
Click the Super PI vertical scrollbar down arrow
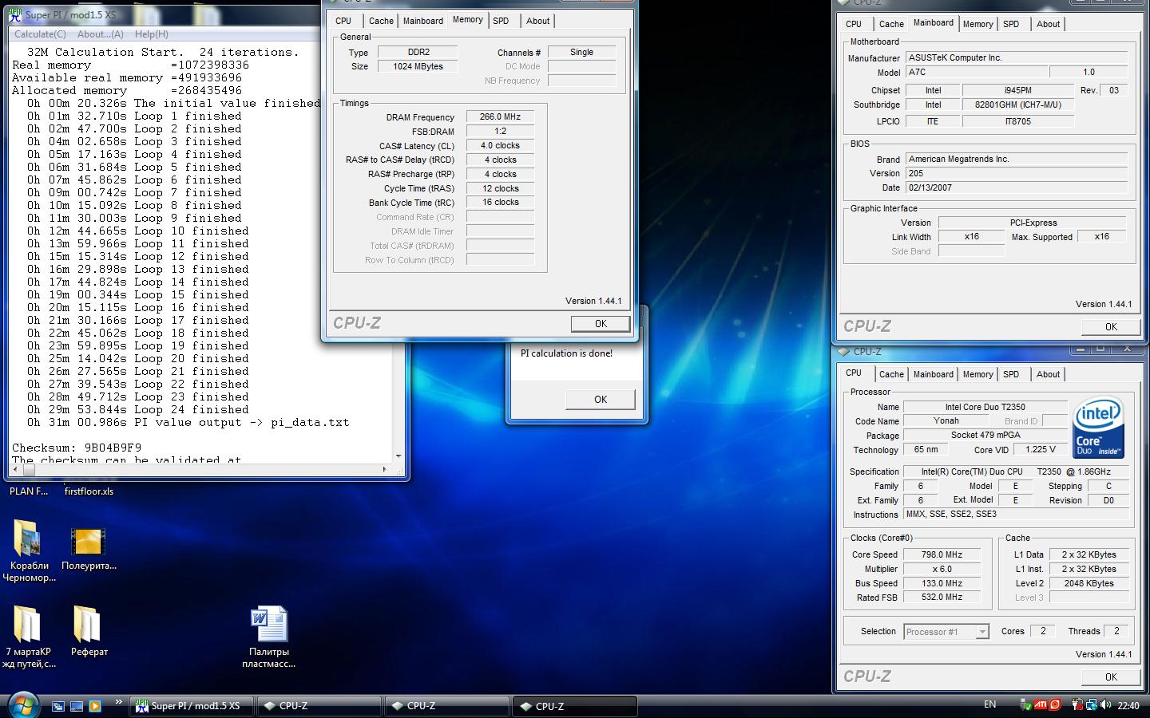click(x=399, y=456)
